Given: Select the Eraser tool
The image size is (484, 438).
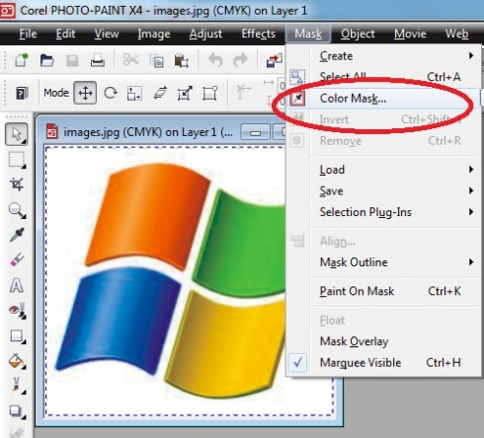Looking at the screenshot, I should coord(17,259).
